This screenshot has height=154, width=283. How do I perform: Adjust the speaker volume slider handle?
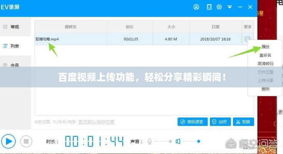pyautogui.click(x=198, y=141)
